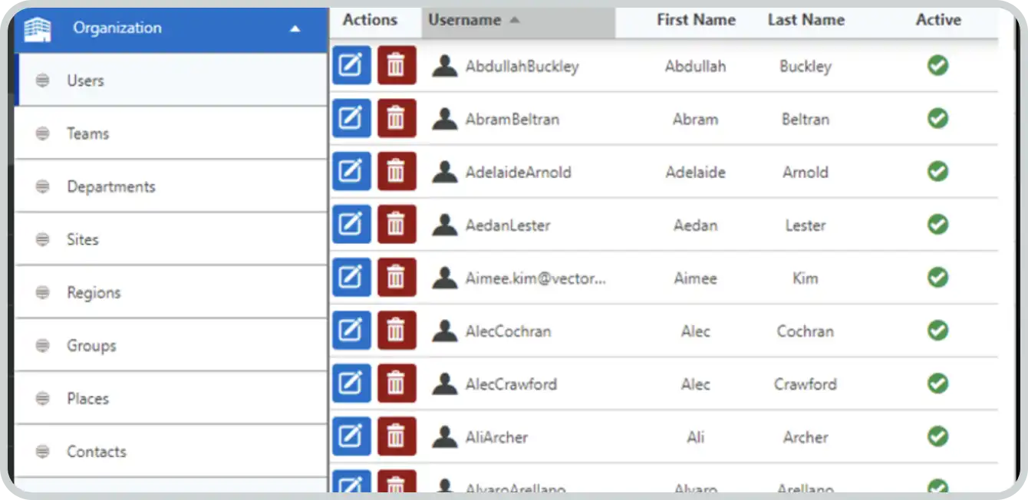Collapse the Organization section arrow
1028x500 pixels.
295,29
